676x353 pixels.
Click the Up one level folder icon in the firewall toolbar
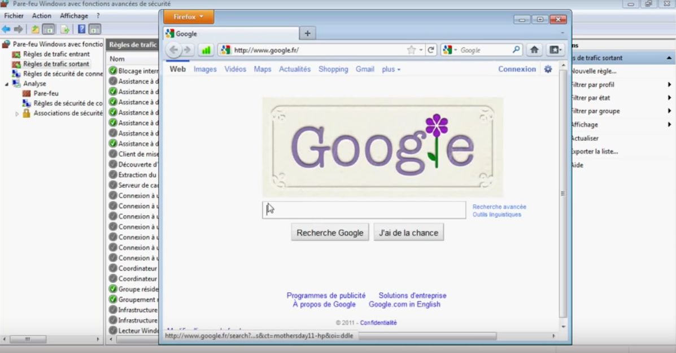pos(36,29)
